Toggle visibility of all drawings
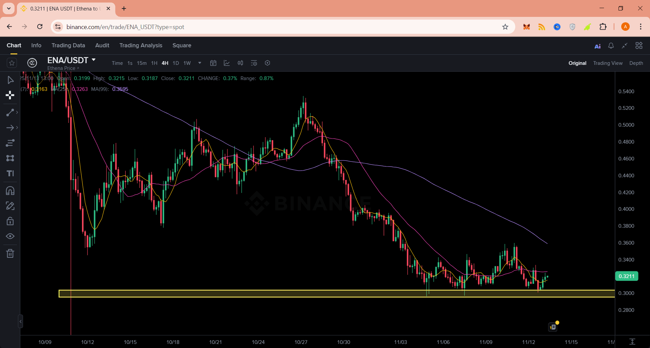 click(x=10, y=236)
